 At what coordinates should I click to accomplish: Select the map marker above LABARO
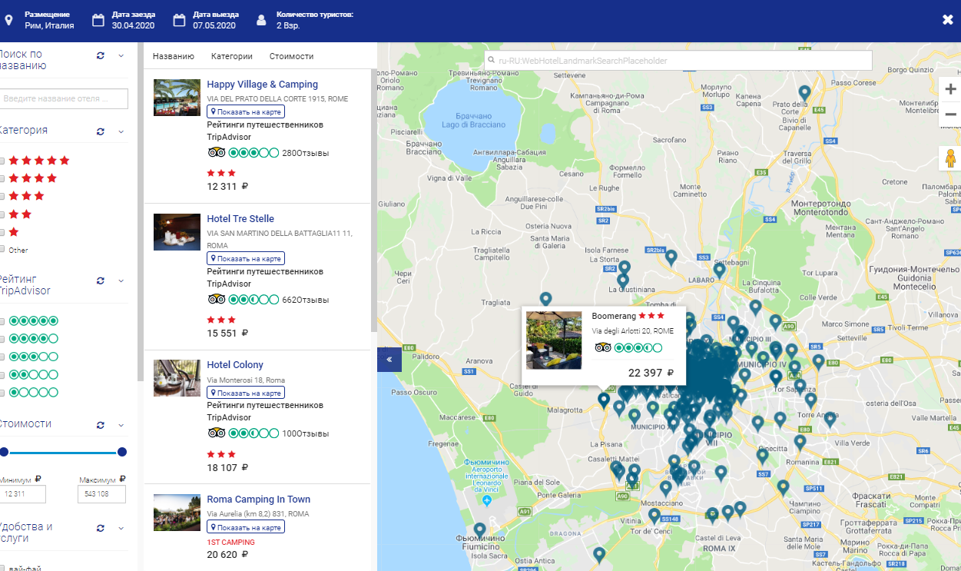tap(719, 270)
